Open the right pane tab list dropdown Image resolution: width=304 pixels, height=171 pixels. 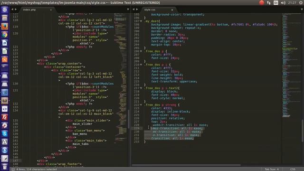tap(302, 9)
